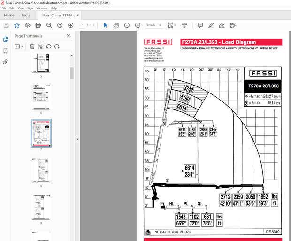Click the scrolling mode keyboard icon

point(184,25)
